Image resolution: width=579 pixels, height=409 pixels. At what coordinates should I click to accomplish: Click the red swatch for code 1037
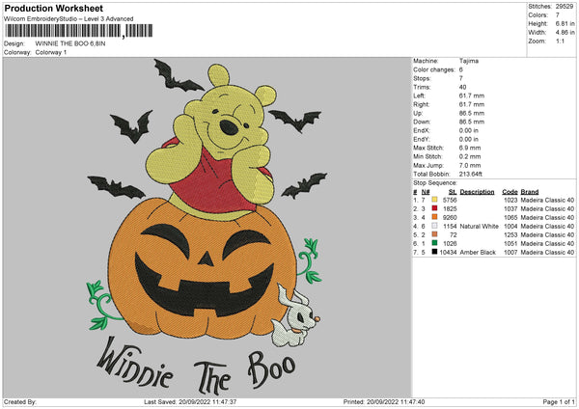tap(434, 208)
